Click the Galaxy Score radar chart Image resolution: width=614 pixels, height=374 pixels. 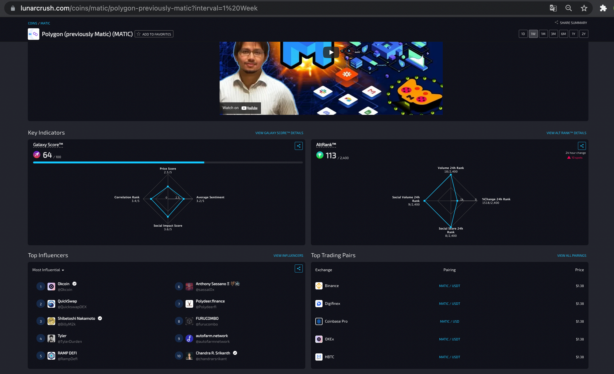pos(168,199)
